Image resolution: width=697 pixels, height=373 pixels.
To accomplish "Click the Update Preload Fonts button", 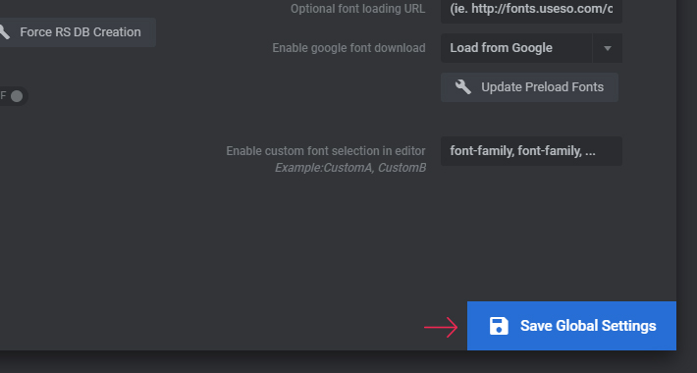I will pyautogui.click(x=529, y=87).
